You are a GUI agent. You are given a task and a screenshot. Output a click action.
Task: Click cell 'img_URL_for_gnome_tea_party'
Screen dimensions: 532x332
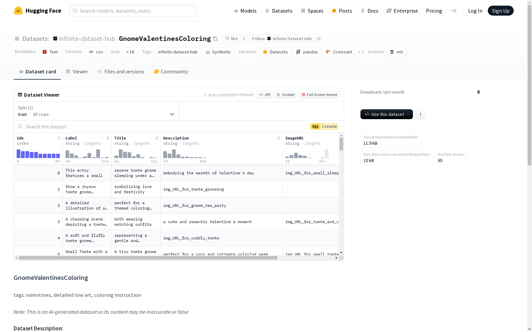(x=221, y=206)
